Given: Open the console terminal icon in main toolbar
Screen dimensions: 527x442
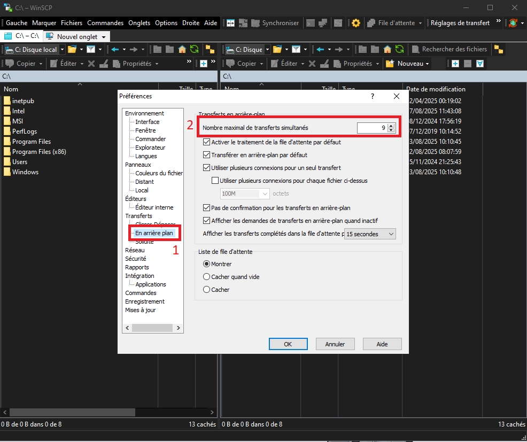Looking at the screenshot, I should (x=311, y=23).
